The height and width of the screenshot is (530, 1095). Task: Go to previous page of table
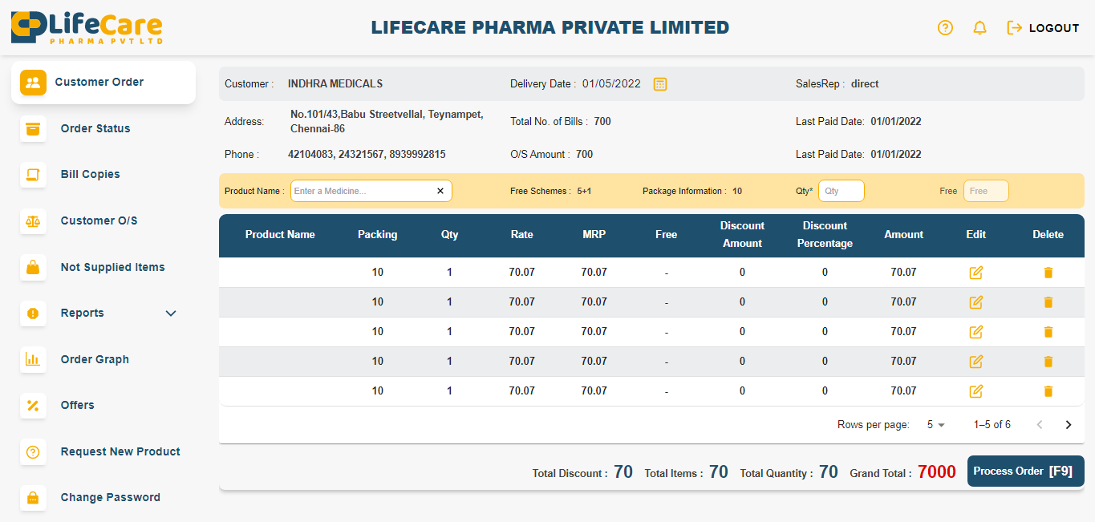[x=1040, y=425]
